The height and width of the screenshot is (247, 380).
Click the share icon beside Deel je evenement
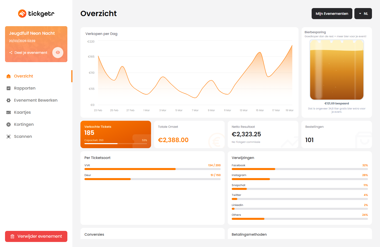pos(11,53)
